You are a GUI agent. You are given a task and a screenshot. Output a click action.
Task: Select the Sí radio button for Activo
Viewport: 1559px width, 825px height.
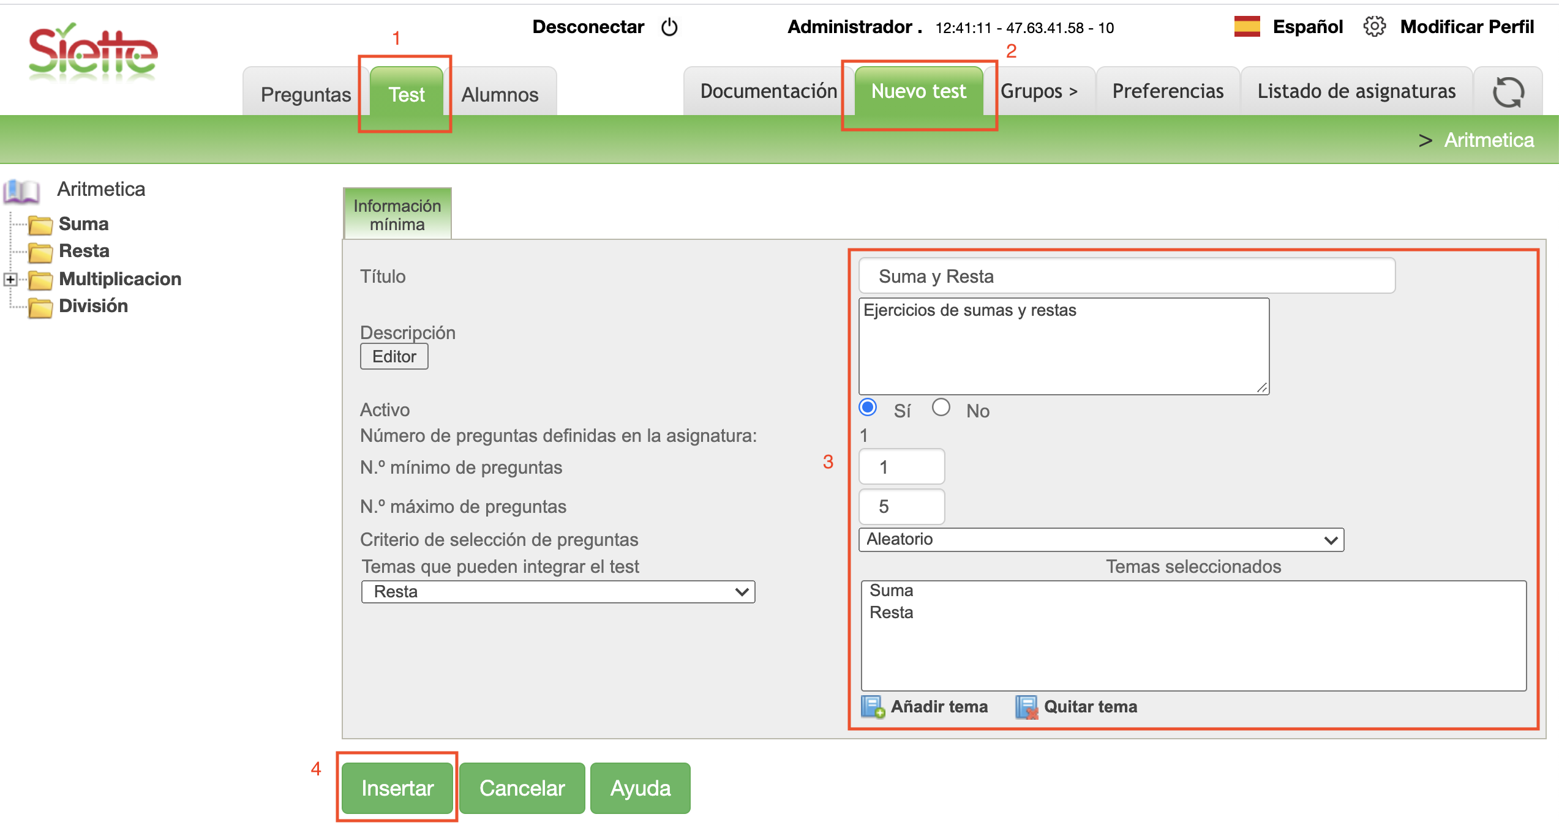868,408
